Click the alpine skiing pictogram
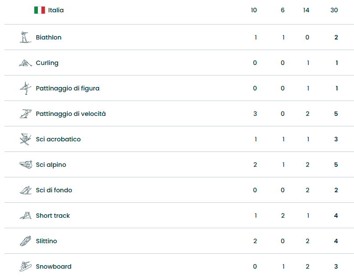Image resolution: width=354 pixels, height=277 pixels. coord(26,165)
